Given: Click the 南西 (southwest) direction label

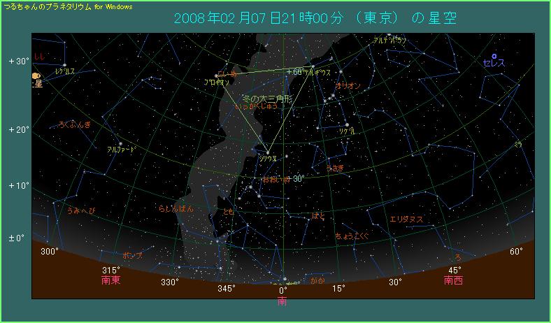Looking at the screenshot, I should click(x=452, y=280).
